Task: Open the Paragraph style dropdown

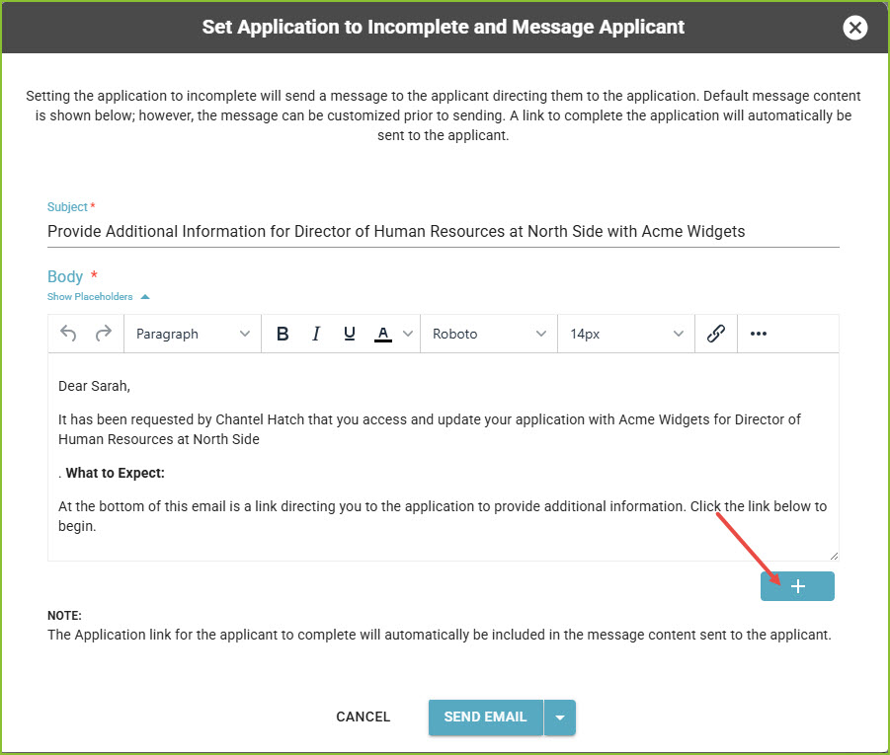Action: click(193, 334)
